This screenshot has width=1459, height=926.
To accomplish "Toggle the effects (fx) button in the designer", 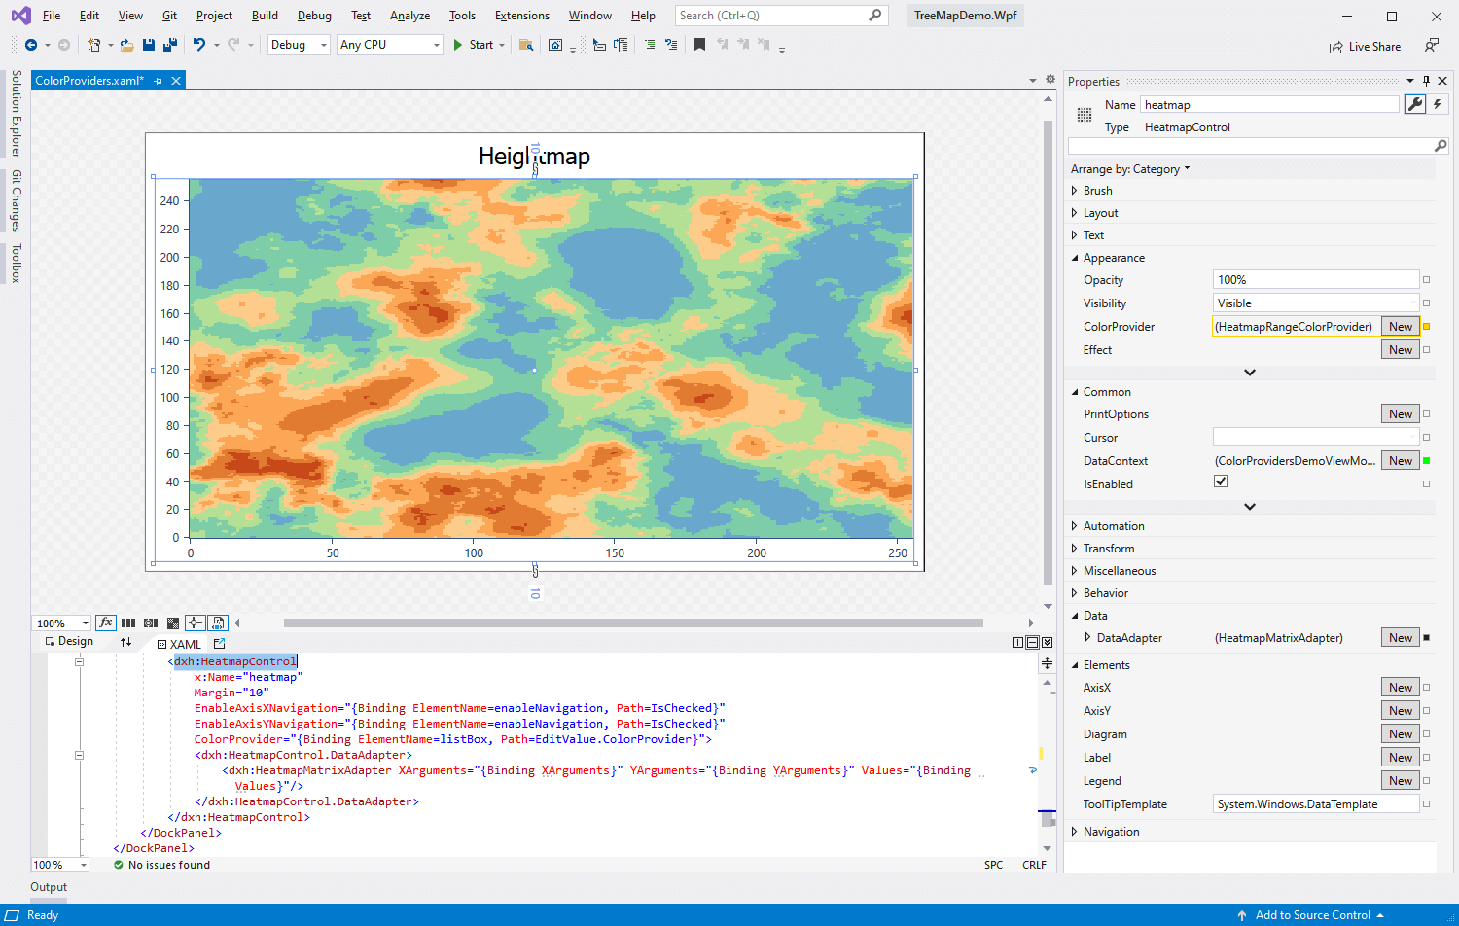I will (106, 623).
